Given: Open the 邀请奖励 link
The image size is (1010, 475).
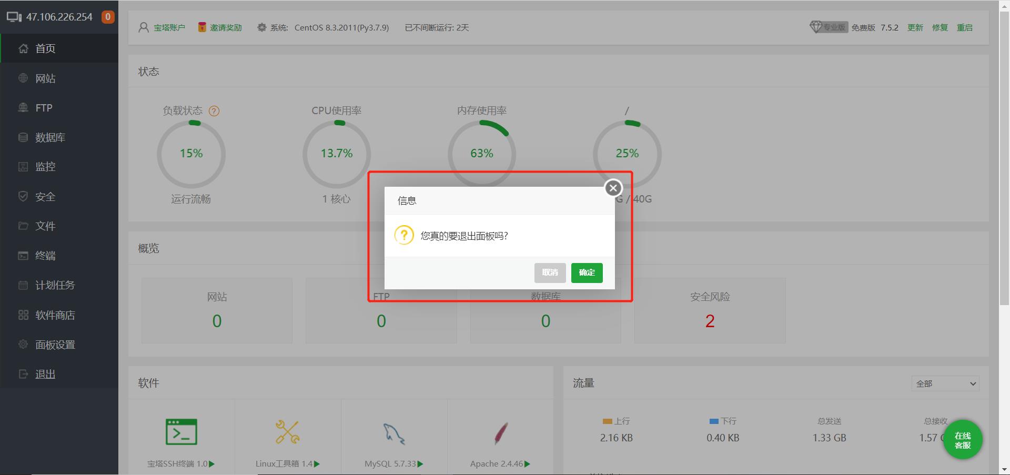Looking at the screenshot, I should click(x=226, y=27).
